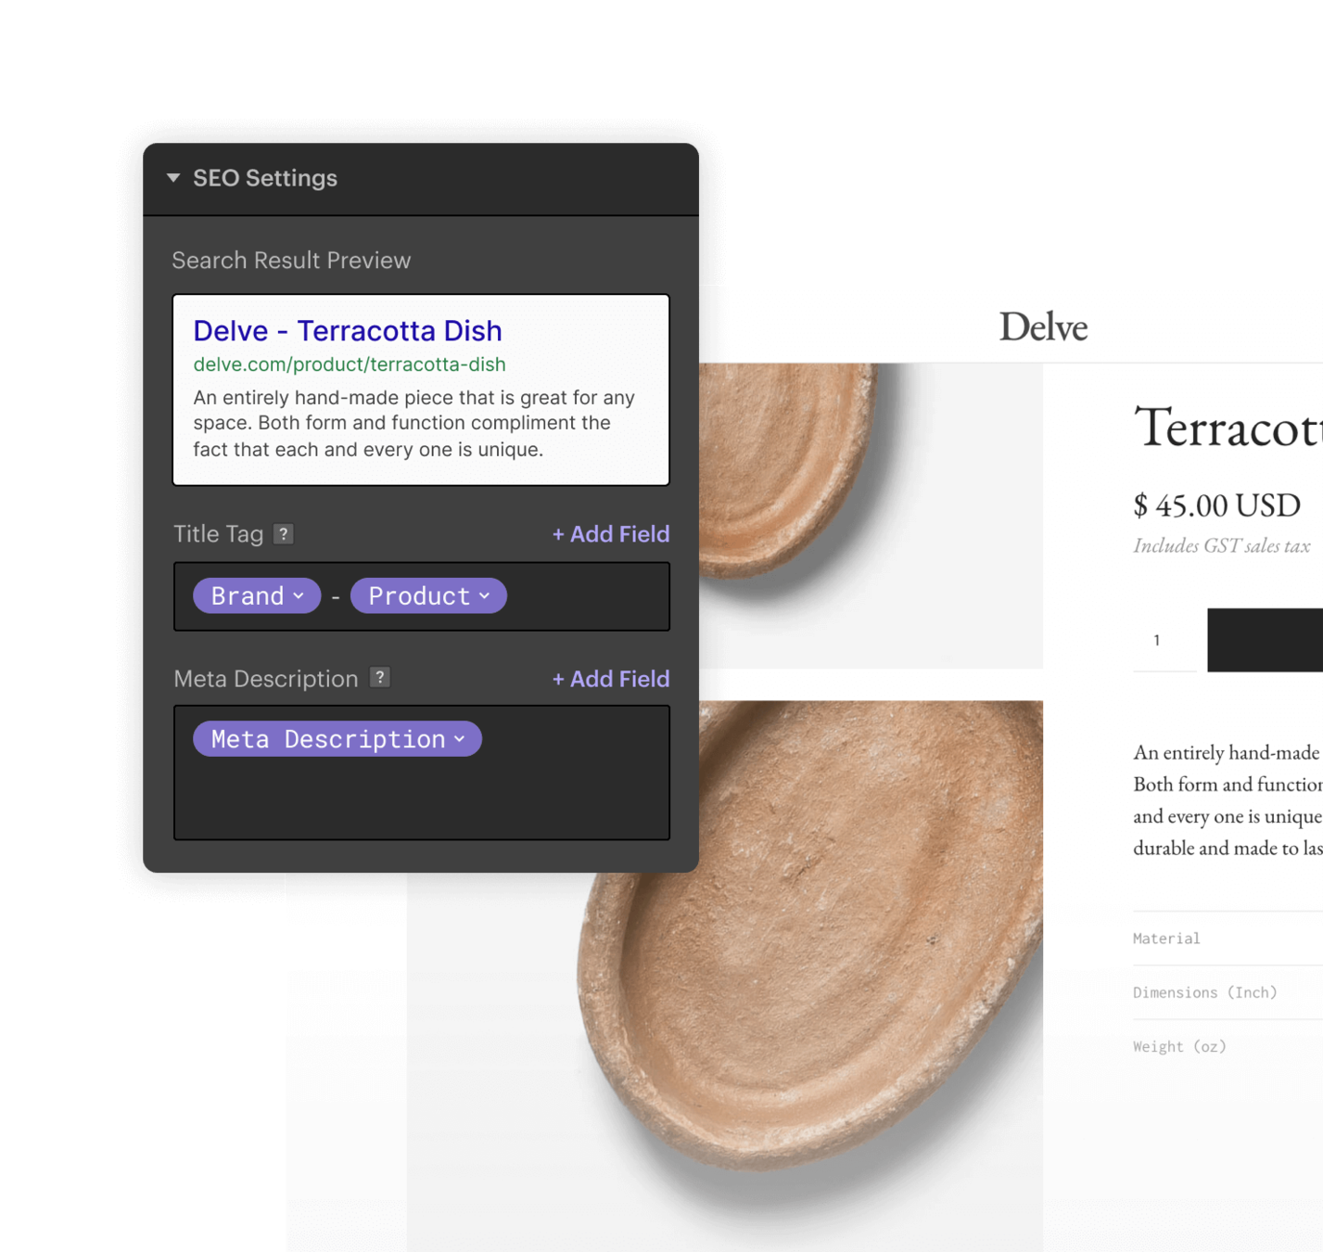This screenshot has height=1252, width=1323.
Task: Click the Title Tag help question icon
Action: [x=284, y=534]
